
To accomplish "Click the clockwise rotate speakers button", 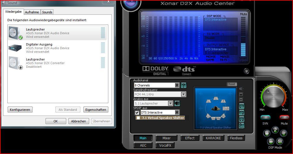I will (x=242, y=113).
